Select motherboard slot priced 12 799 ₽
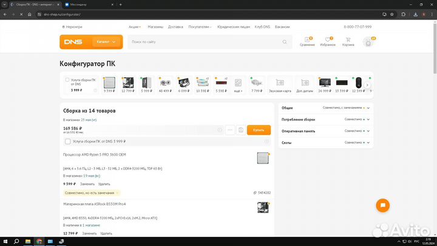 (x=128, y=85)
